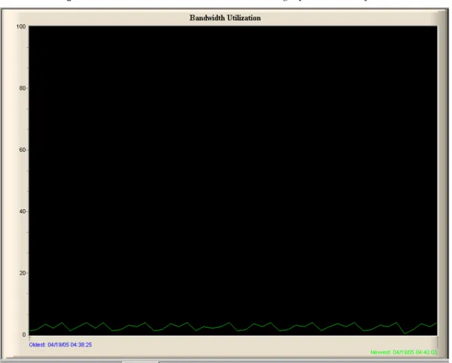Click the Bandwidth Utilization chart title
Image resolution: width=452 pixels, height=363 pixels.
tap(225, 18)
